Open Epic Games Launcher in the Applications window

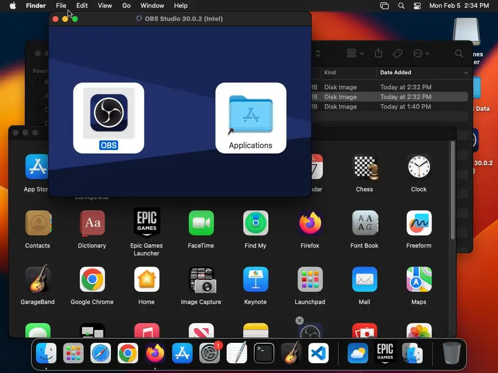(146, 222)
